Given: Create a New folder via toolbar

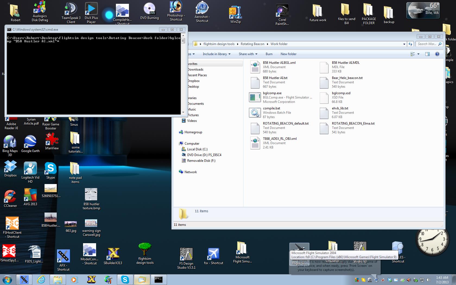Looking at the screenshot, I should tap(289, 54).
